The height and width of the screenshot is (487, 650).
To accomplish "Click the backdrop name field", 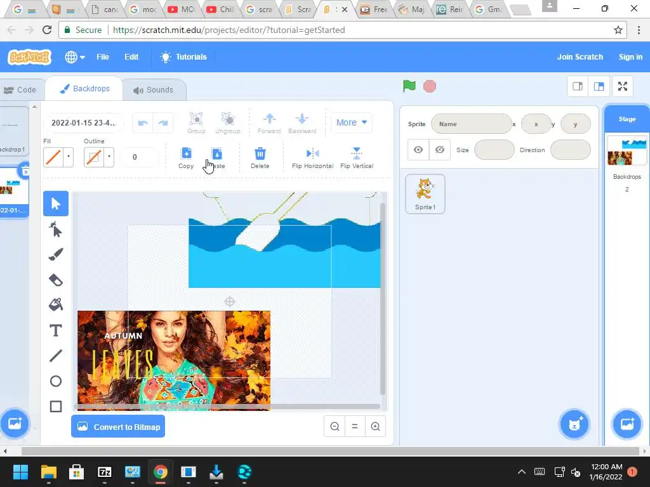I will [84, 123].
